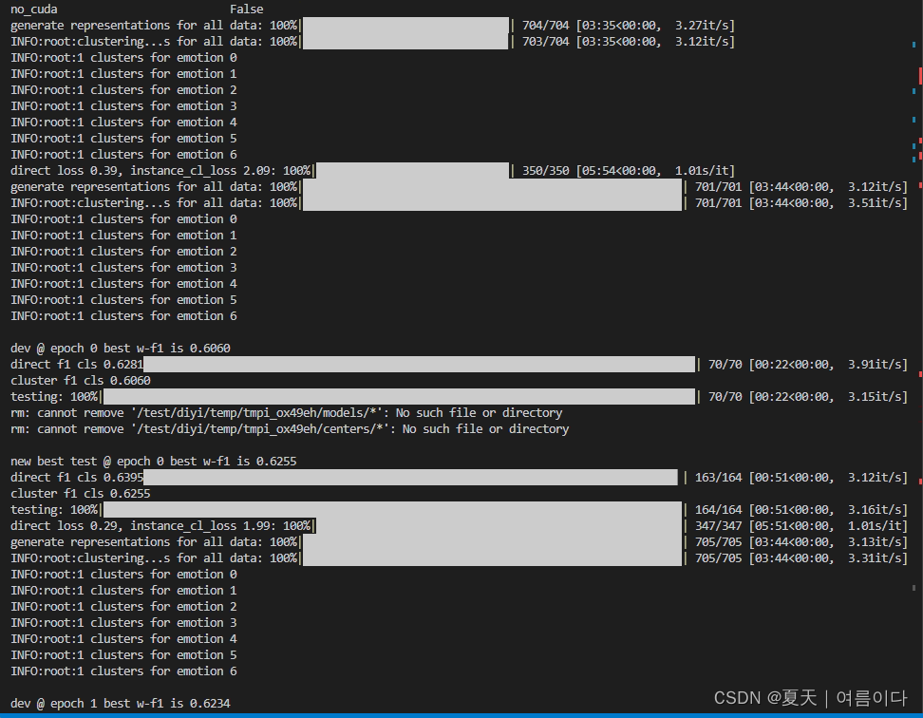The image size is (923, 718).
Task: Select the "703/704 [03:35<00:00, 3.12it/s]" counter
Action: 628,42
